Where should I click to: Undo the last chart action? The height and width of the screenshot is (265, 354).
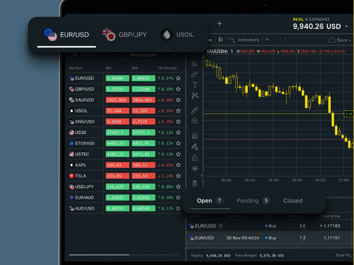point(268,40)
